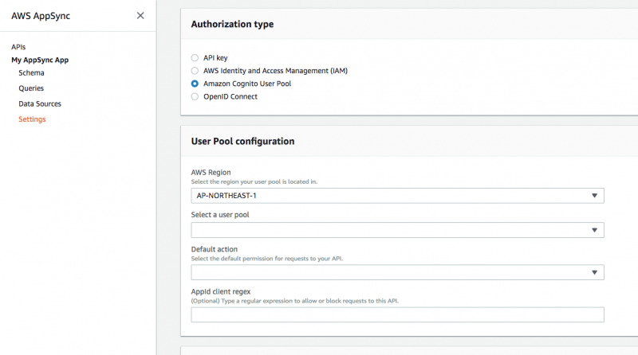Close the AWS AppSync sidebar panel

tap(140, 15)
